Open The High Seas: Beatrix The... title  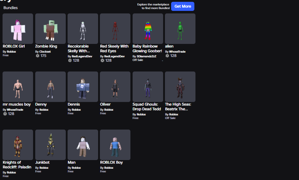(178, 107)
